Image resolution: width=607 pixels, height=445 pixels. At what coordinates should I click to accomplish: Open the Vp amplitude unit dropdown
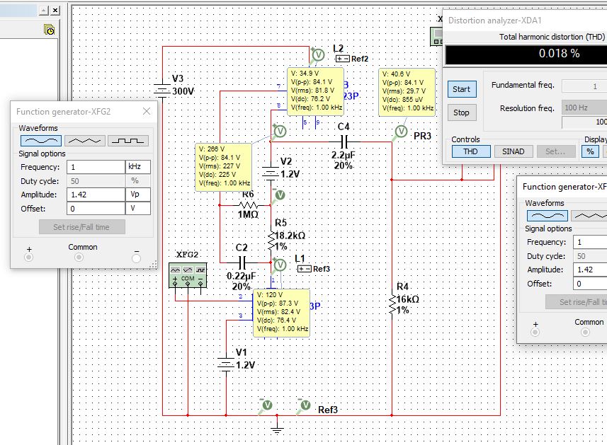[137, 195]
